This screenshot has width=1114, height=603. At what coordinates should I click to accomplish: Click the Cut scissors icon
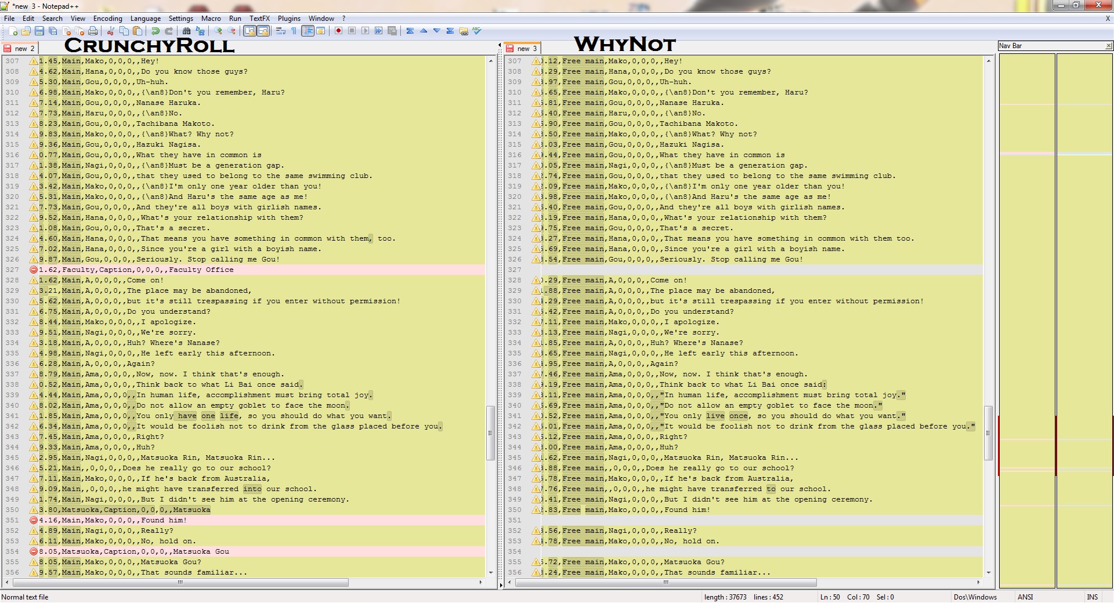click(x=110, y=31)
